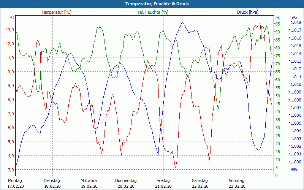The image size is (304, 190).
Task: Click the 999 pressure axis value
Action: coord(294,169)
